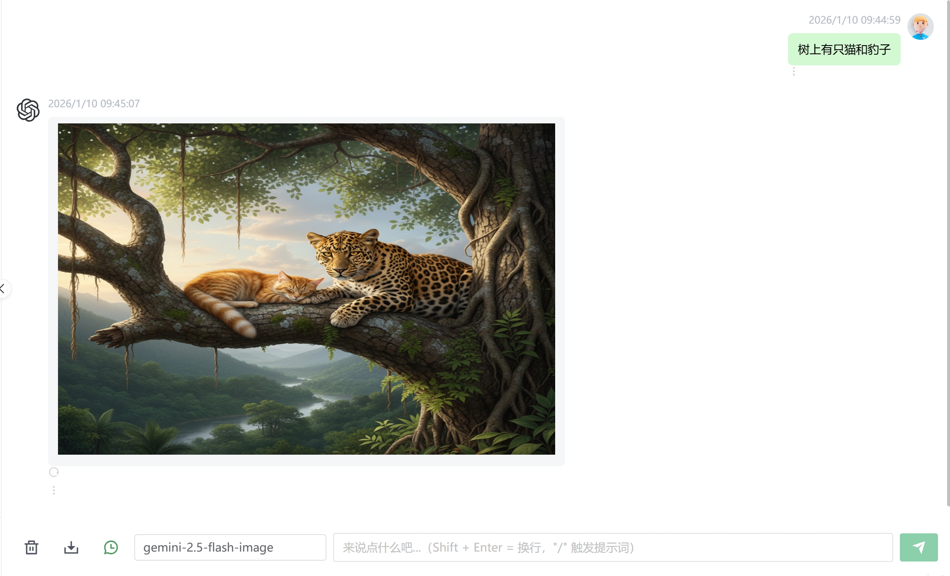Open the gemini-2.5-flash-image model selector
Image resolution: width=950 pixels, height=576 pixels.
[x=230, y=547]
